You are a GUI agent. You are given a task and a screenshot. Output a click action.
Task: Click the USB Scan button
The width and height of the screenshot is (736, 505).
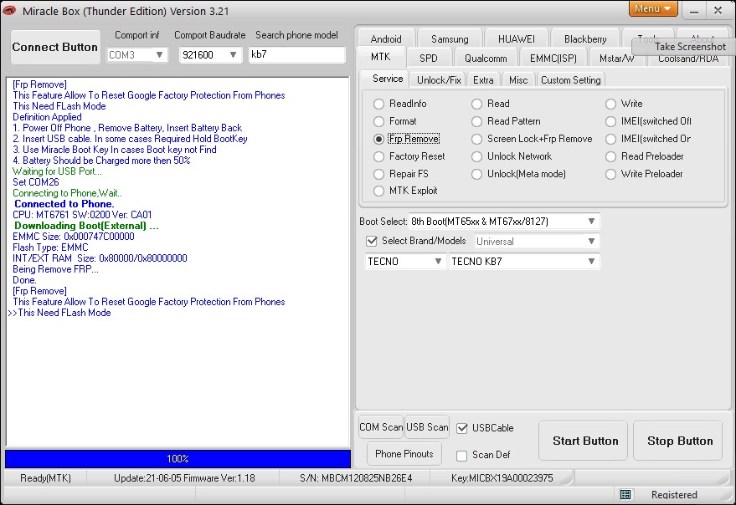[x=427, y=427]
